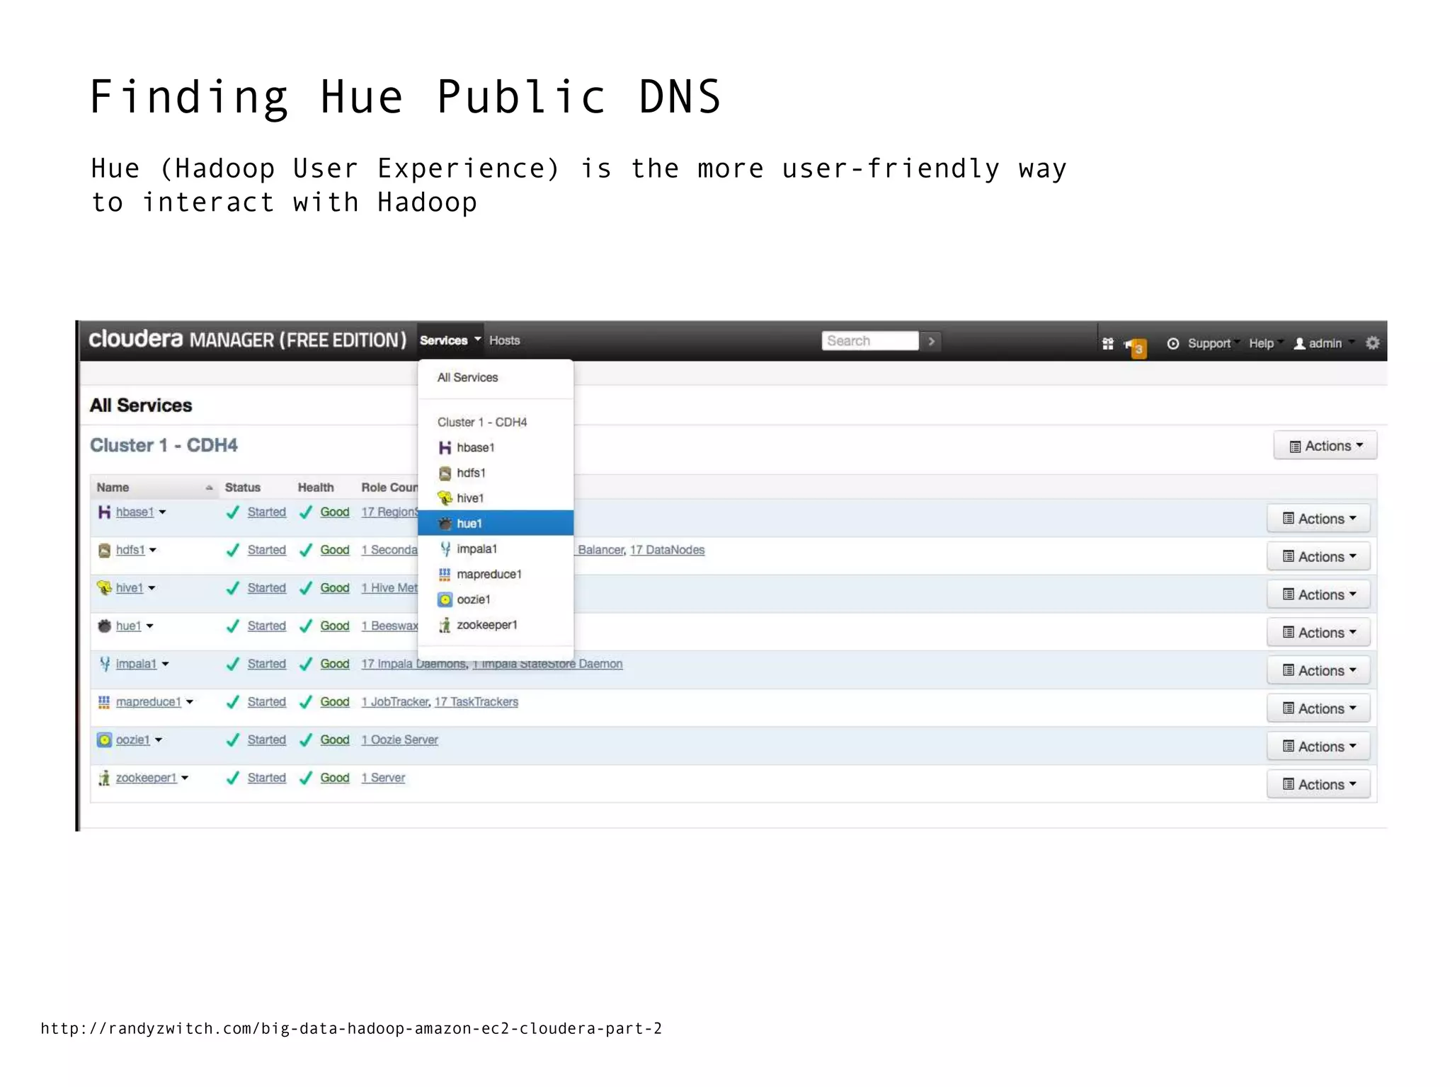Image resolution: width=1450 pixels, height=1087 pixels.
Task: Sort by the Status column header
Action: pos(242,488)
